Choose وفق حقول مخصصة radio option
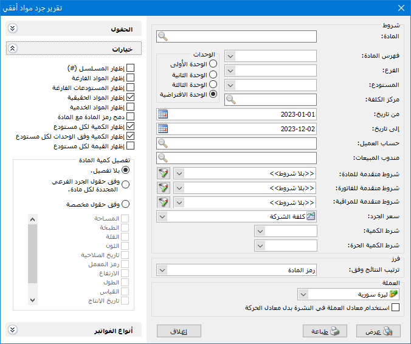The image size is (411, 344). pos(126,204)
